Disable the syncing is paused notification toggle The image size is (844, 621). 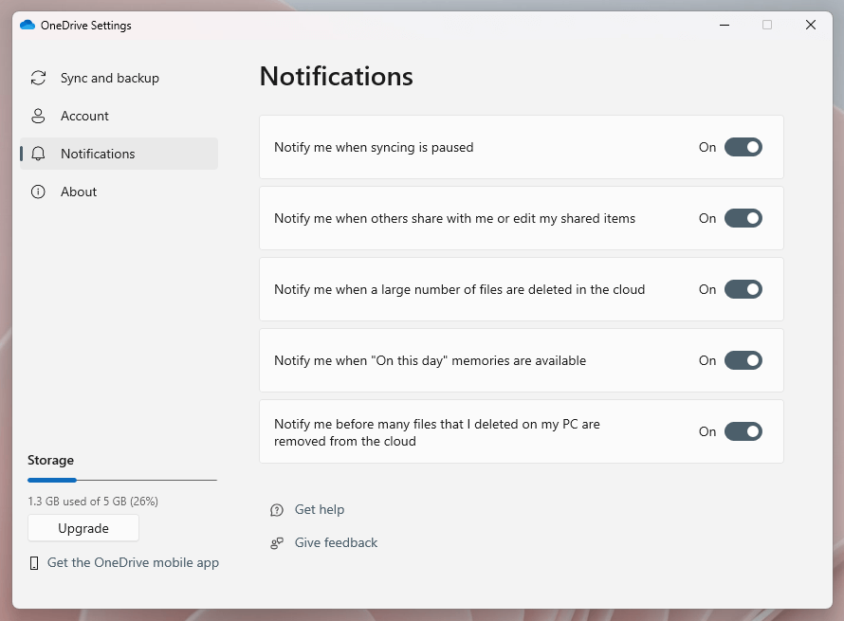743,147
